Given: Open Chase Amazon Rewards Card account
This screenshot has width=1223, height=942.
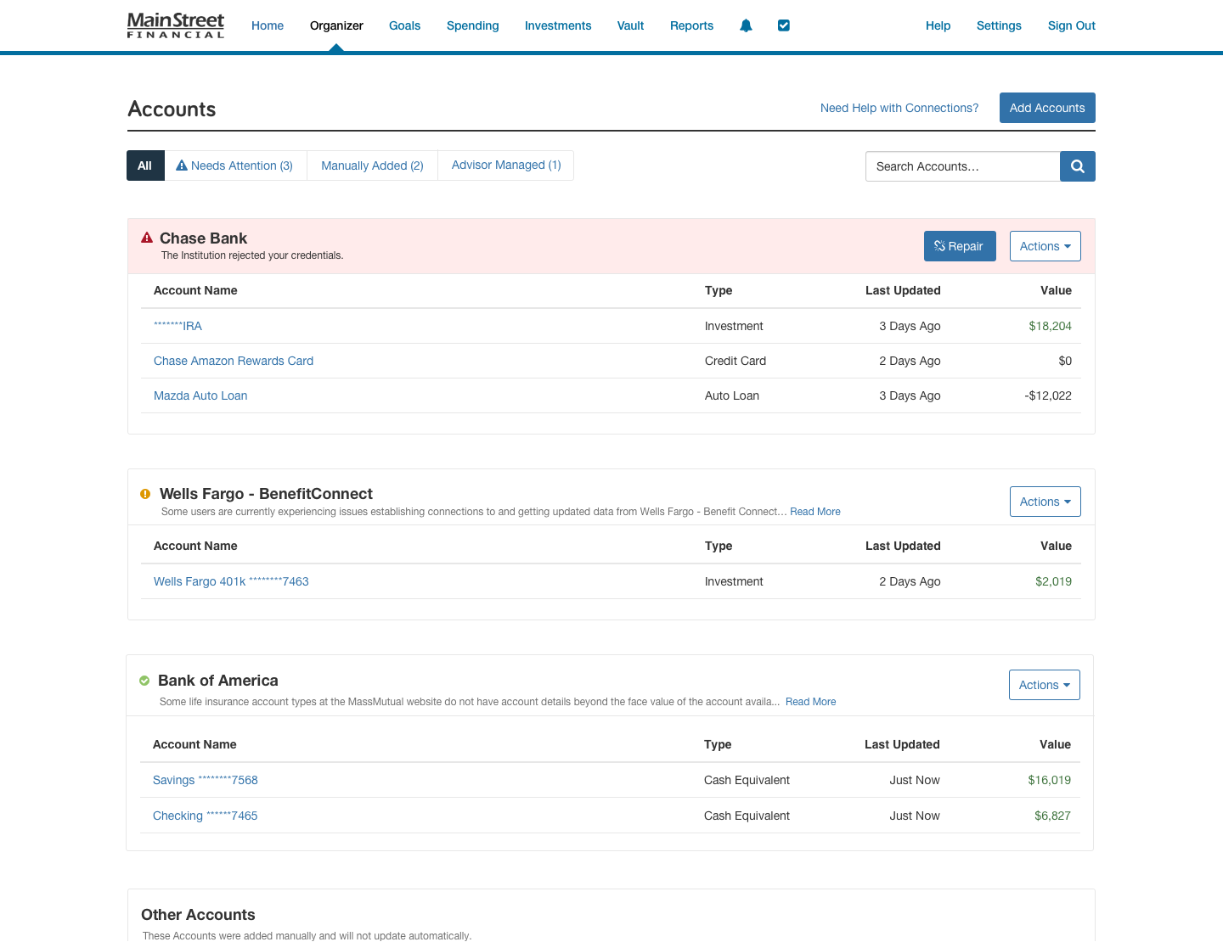Looking at the screenshot, I should coord(234,361).
